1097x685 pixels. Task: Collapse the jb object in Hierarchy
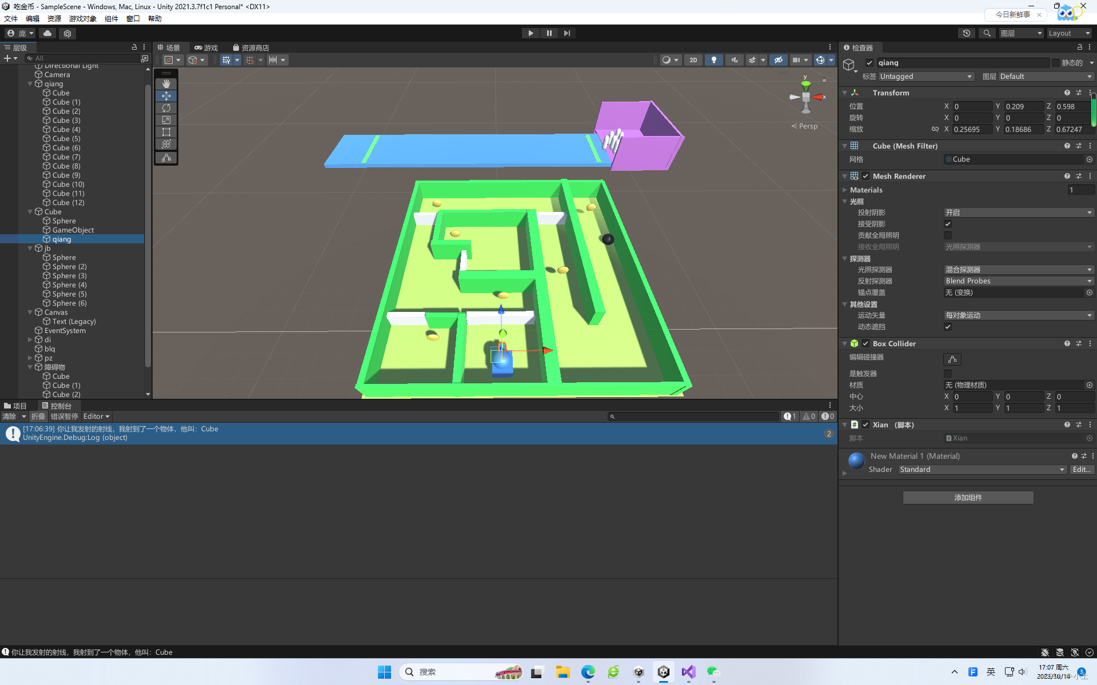[30, 249]
